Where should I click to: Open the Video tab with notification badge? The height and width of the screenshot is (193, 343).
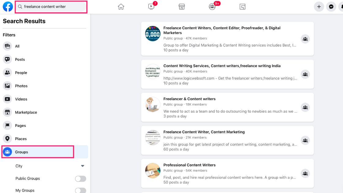click(151, 6)
